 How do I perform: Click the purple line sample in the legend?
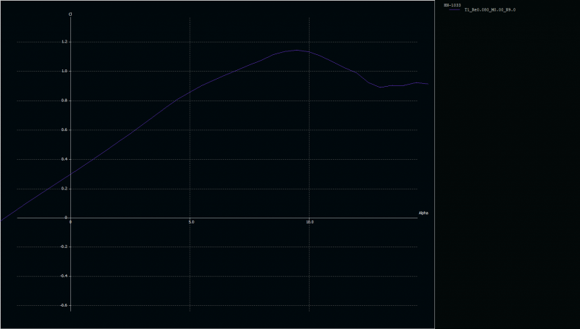453,10
